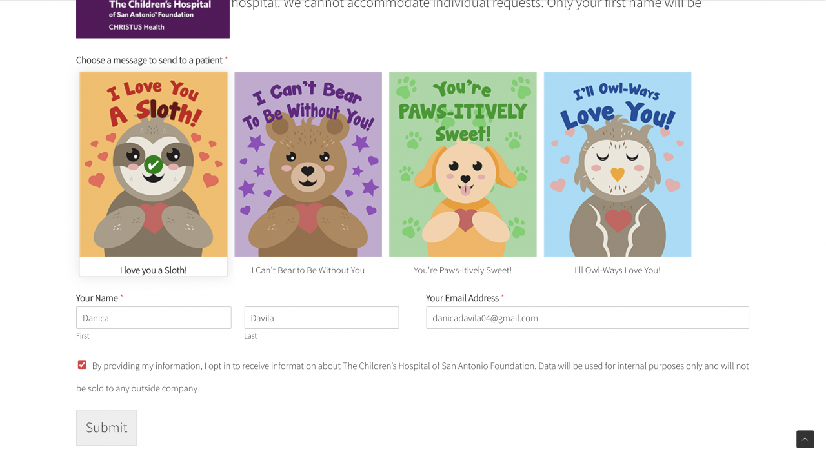Image resolution: width=826 pixels, height=454 pixels.
Task: Pick the "I'll Owl-Ways Love You!" caption
Action: (618, 270)
